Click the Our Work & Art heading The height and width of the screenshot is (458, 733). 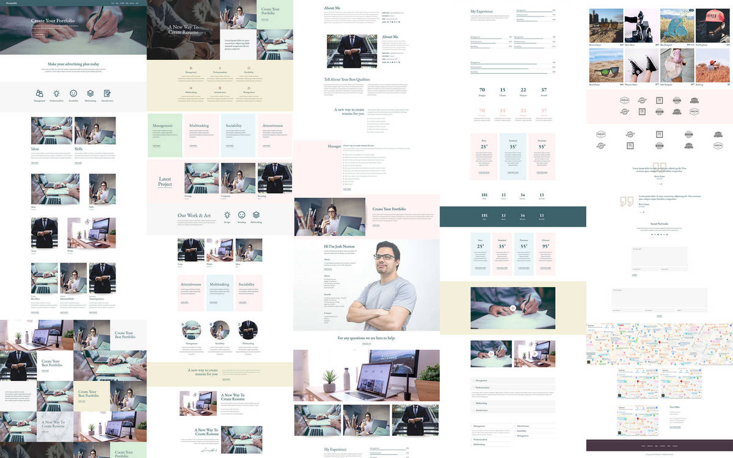point(194,216)
